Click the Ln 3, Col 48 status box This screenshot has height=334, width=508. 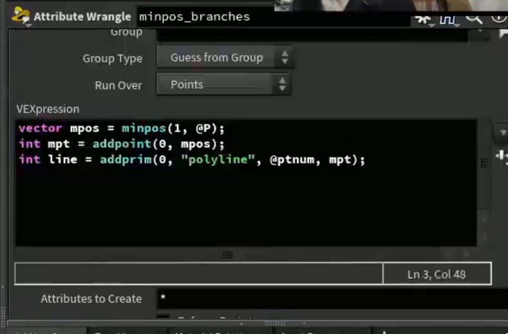point(437,274)
